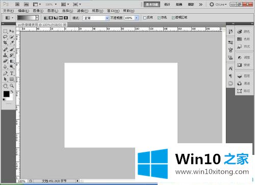255x185 pixels.
Task: Choose the Linear Gradient style
Action: [46, 18]
